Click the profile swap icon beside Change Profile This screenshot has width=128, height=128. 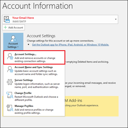pos(10,95)
